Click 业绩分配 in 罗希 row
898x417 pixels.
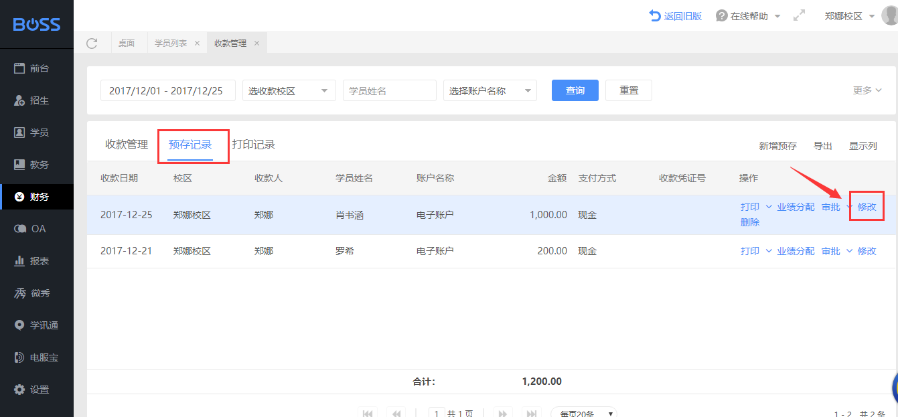[796, 251]
